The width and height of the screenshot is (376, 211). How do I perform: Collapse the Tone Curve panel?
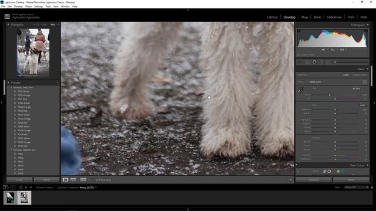(x=368, y=165)
